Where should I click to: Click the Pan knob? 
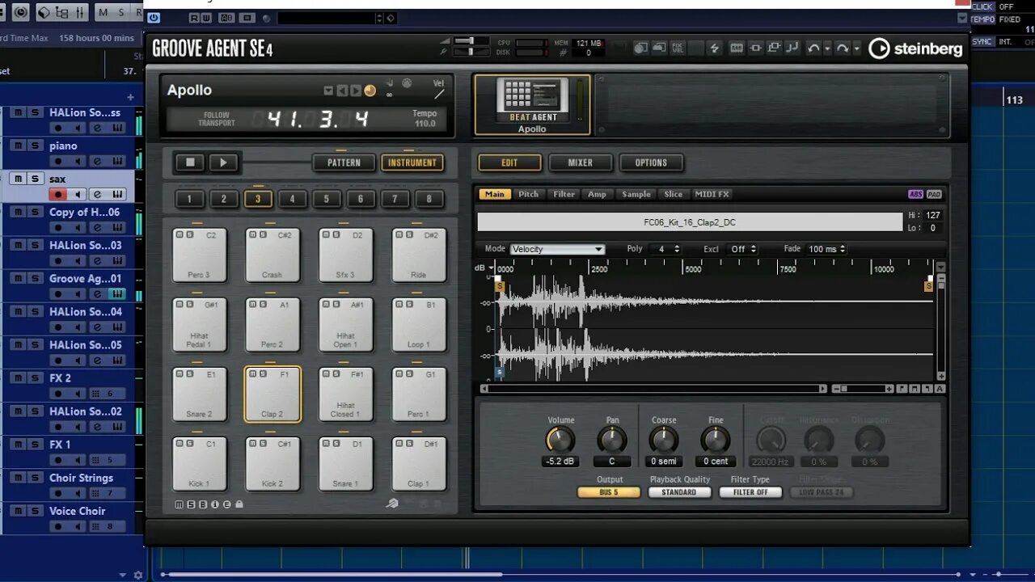(x=612, y=440)
